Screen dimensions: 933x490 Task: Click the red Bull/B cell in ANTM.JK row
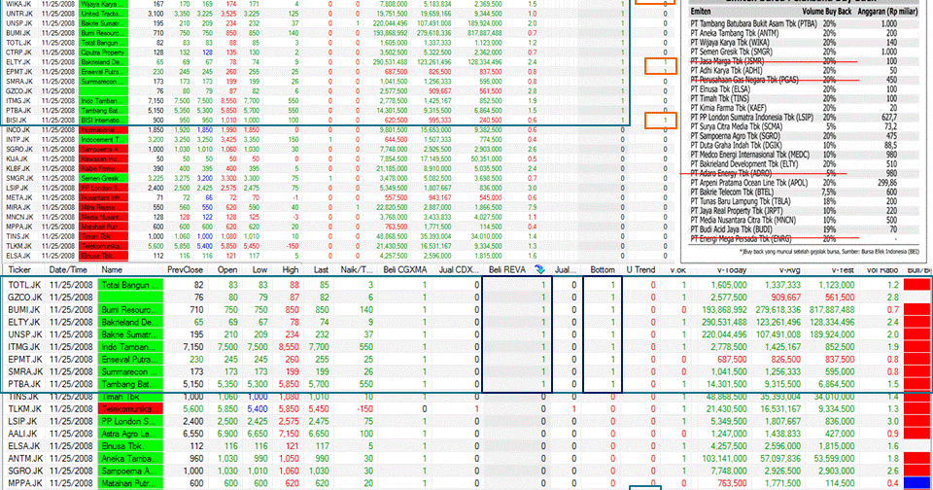pos(916,459)
